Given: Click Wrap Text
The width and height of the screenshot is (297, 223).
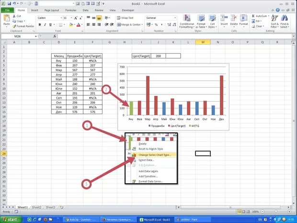Looking at the screenshot, I should [125, 18].
